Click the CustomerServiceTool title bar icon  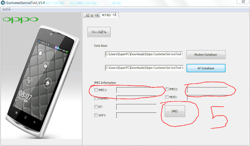click(3, 3)
